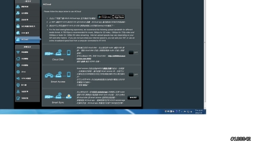Image resolution: width=253 pixels, height=142 pixels.
Task: Open the Wireless settings item with Wi-Fi icon
Action: tap(27, 52)
